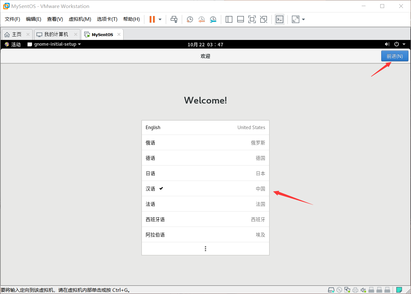The width and height of the screenshot is (411, 294).
Task: Click the GNOME power icon
Action: [397, 44]
